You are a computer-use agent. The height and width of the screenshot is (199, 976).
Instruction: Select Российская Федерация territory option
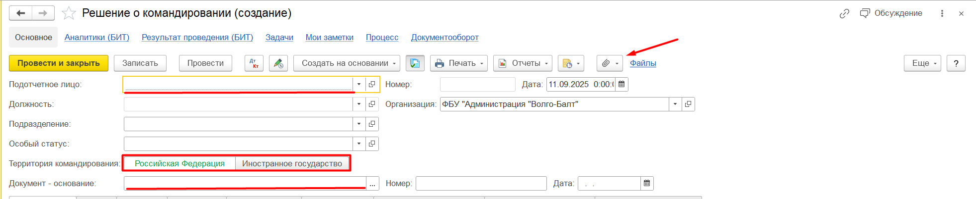click(179, 164)
